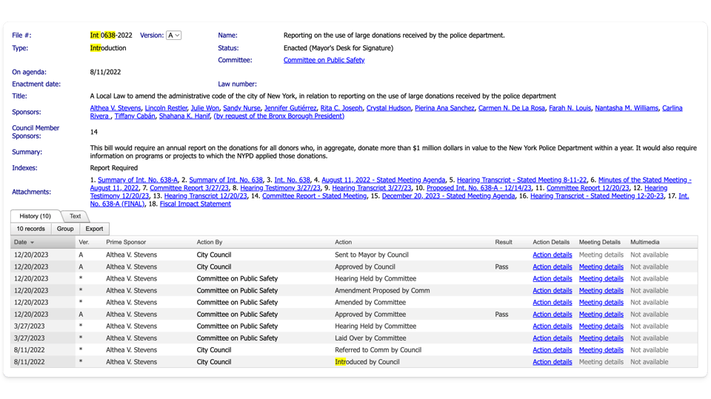Click the Group button
The height and width of the screenshot is (399, 711).
pyautogui.click(x=65, y=229)
